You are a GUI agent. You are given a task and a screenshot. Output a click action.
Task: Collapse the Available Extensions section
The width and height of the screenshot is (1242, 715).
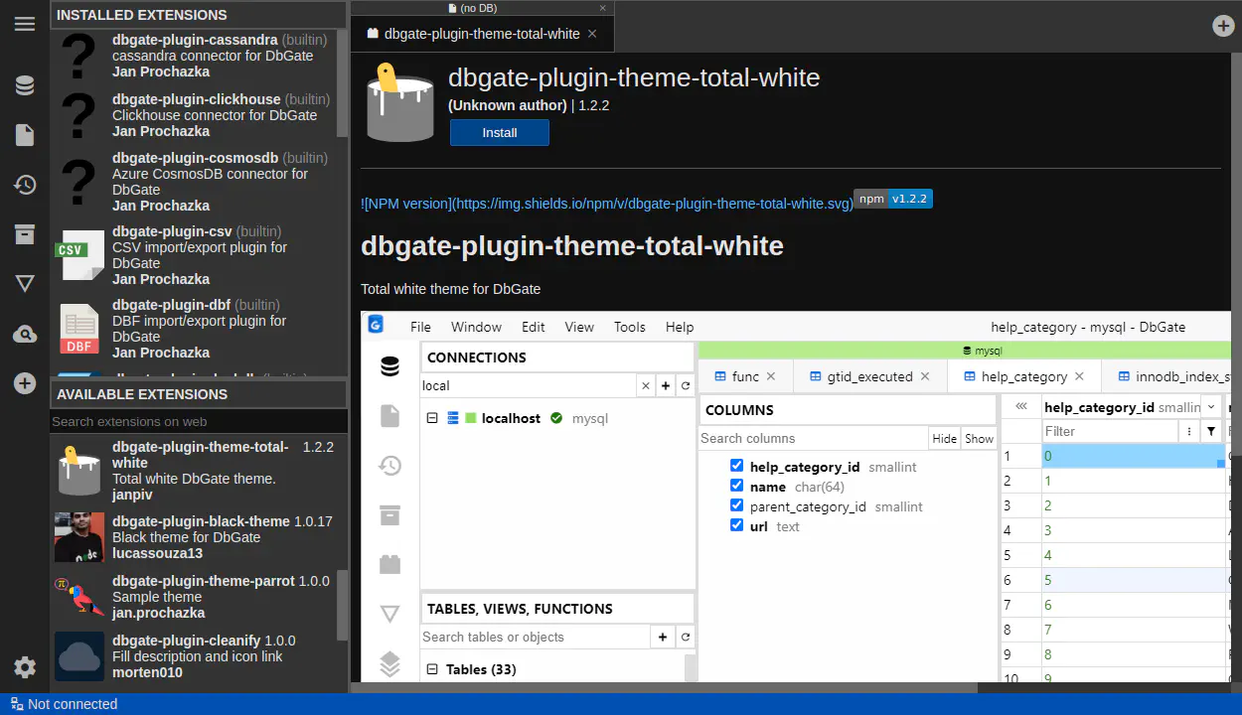tap(198, 394)
